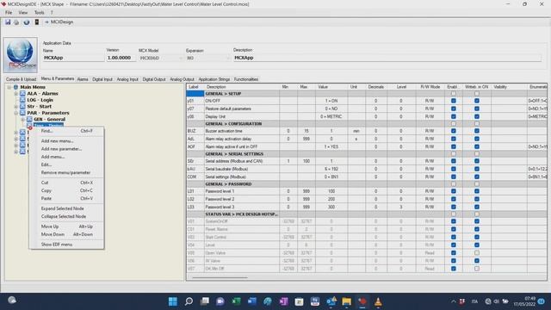
Task: Click the GEN - General menu icon
Action: point(29,119)
